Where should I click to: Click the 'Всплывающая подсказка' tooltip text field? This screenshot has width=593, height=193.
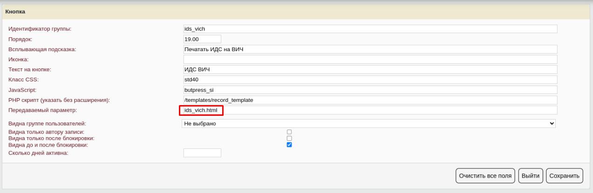click(370, 49)
